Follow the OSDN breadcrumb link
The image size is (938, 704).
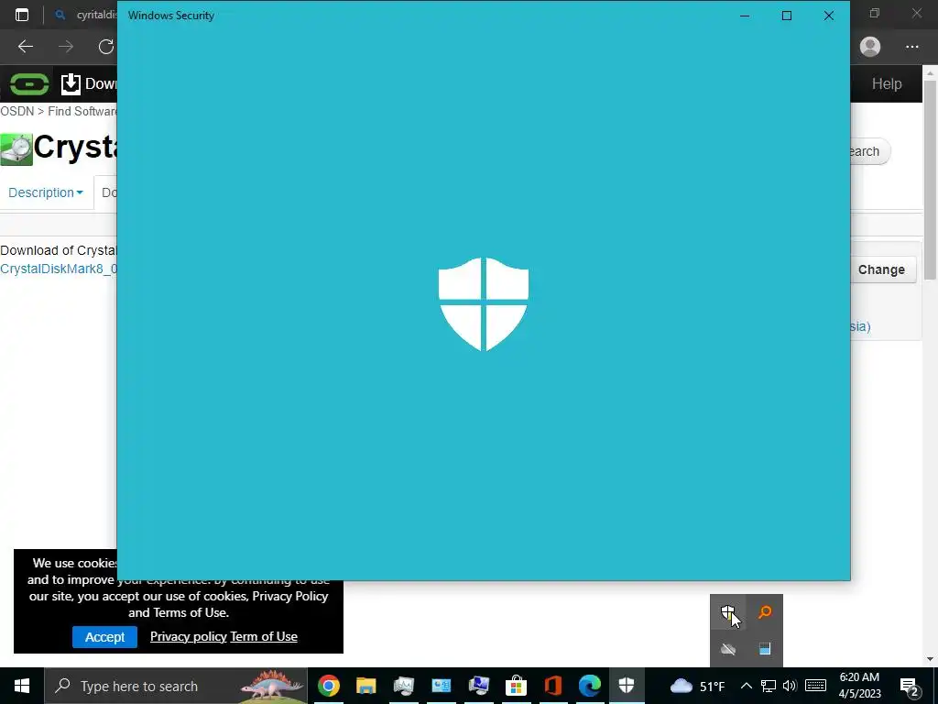16,111
